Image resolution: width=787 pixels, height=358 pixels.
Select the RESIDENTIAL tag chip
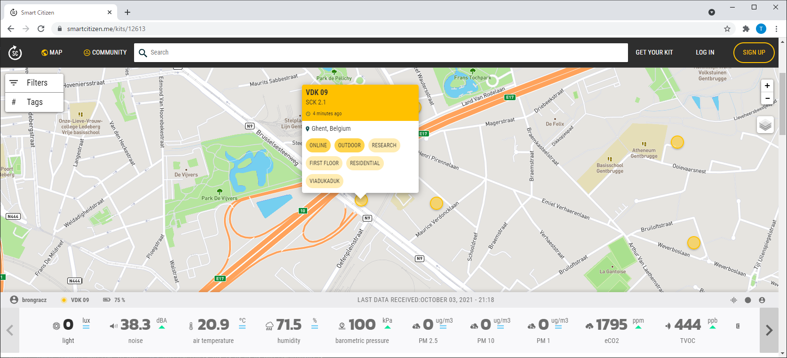[365, 163]
